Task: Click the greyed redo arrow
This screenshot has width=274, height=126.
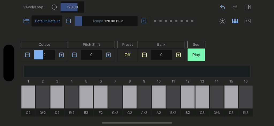Action: click(x=235, y=7)
